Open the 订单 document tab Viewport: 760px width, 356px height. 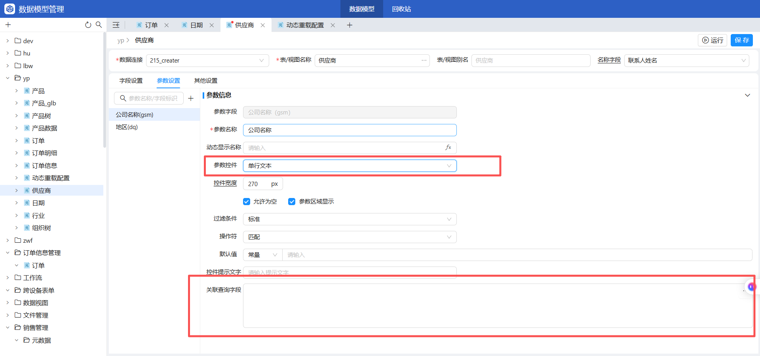pos(151,25)
